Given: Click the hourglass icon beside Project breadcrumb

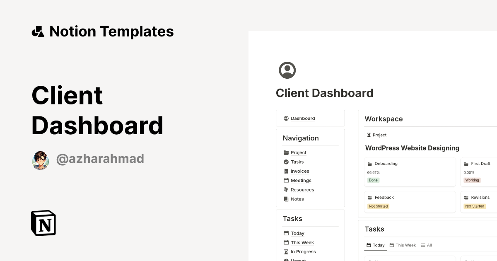Looking at the screenshot, I should pos(368,135).
